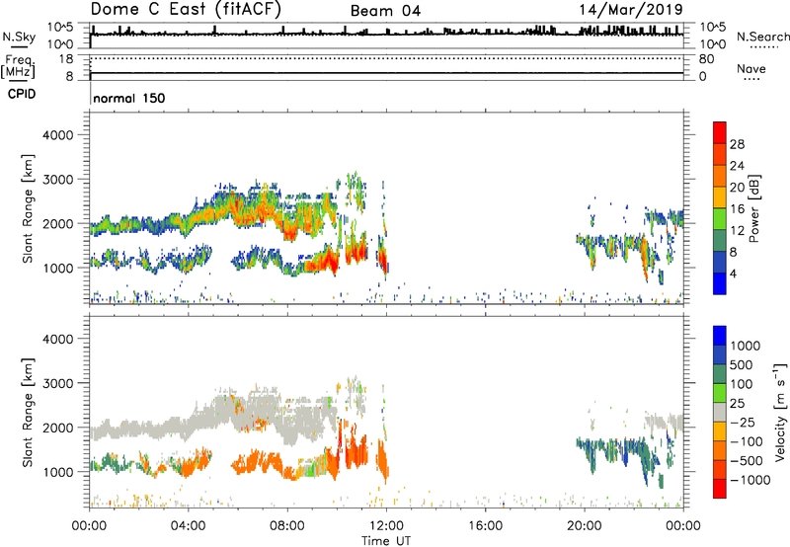The height and width of the screenshot is (547, 790).
Task: Select the dark blue Velocity swatch above 1000
Action: 720,336
